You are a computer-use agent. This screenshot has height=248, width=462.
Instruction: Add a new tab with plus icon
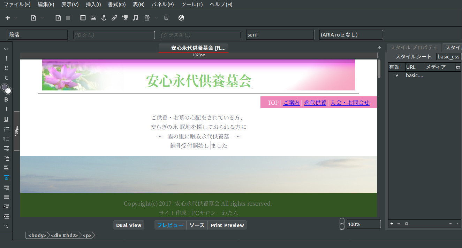click(x=379, y=48)
